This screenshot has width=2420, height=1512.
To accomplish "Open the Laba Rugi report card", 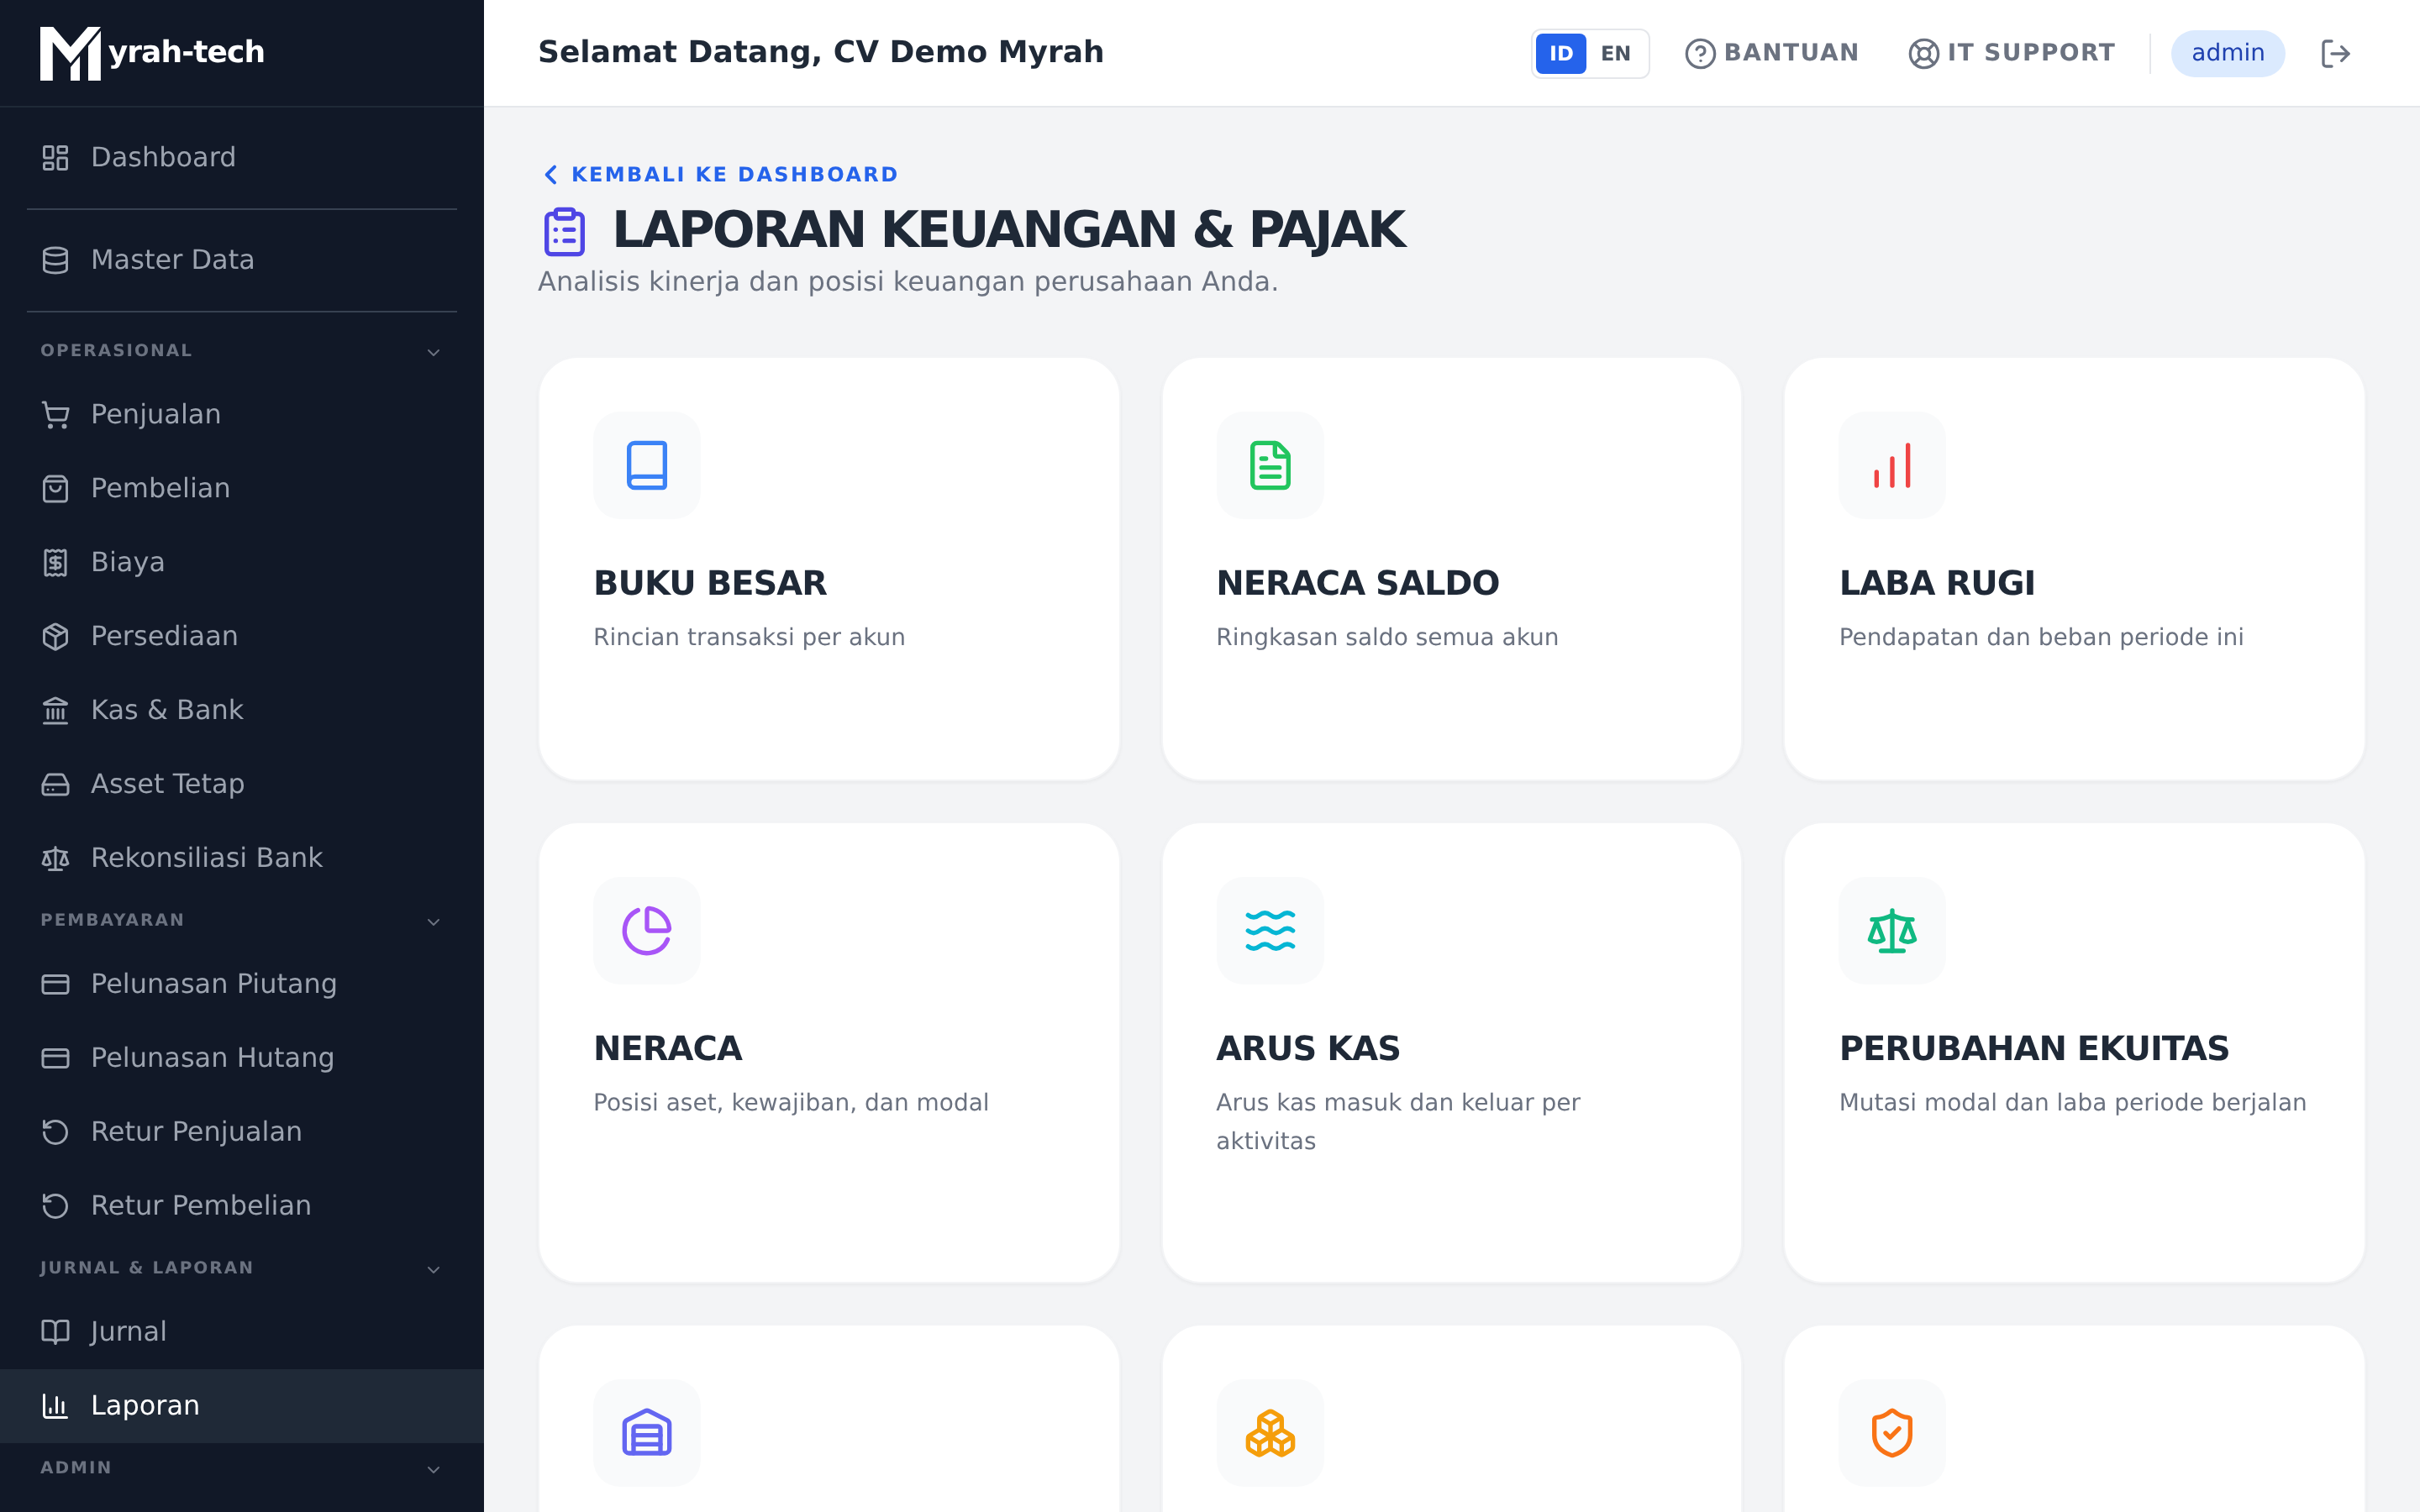I will tap(2074, 569).
